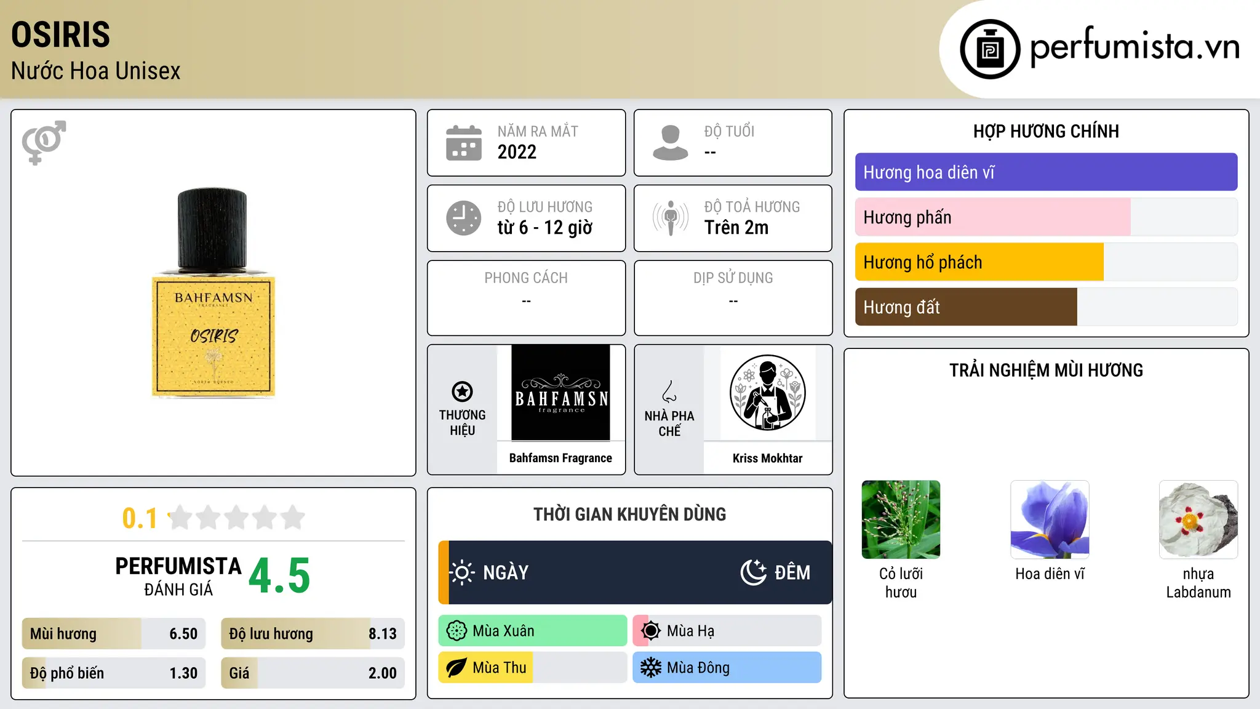Screen dimensions: 1260x709
Task: Click the Độ tuổi label
Action: (729, 132)
